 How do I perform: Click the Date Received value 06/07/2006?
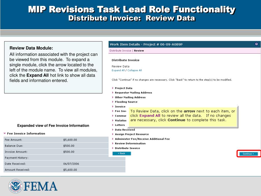(x=71, y=164)
